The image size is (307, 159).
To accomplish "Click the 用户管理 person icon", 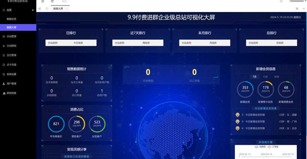I will point(4,84).
